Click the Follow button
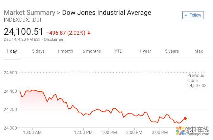Screen dimensions: 213x140 (193, 15)
